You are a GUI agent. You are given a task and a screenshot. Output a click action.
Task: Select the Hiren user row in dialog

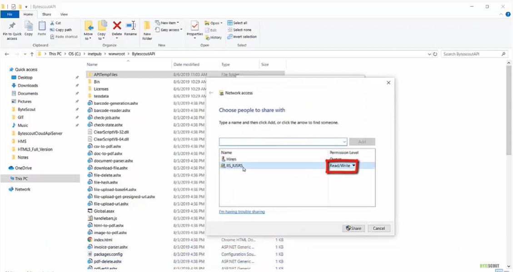coord(297,159)
